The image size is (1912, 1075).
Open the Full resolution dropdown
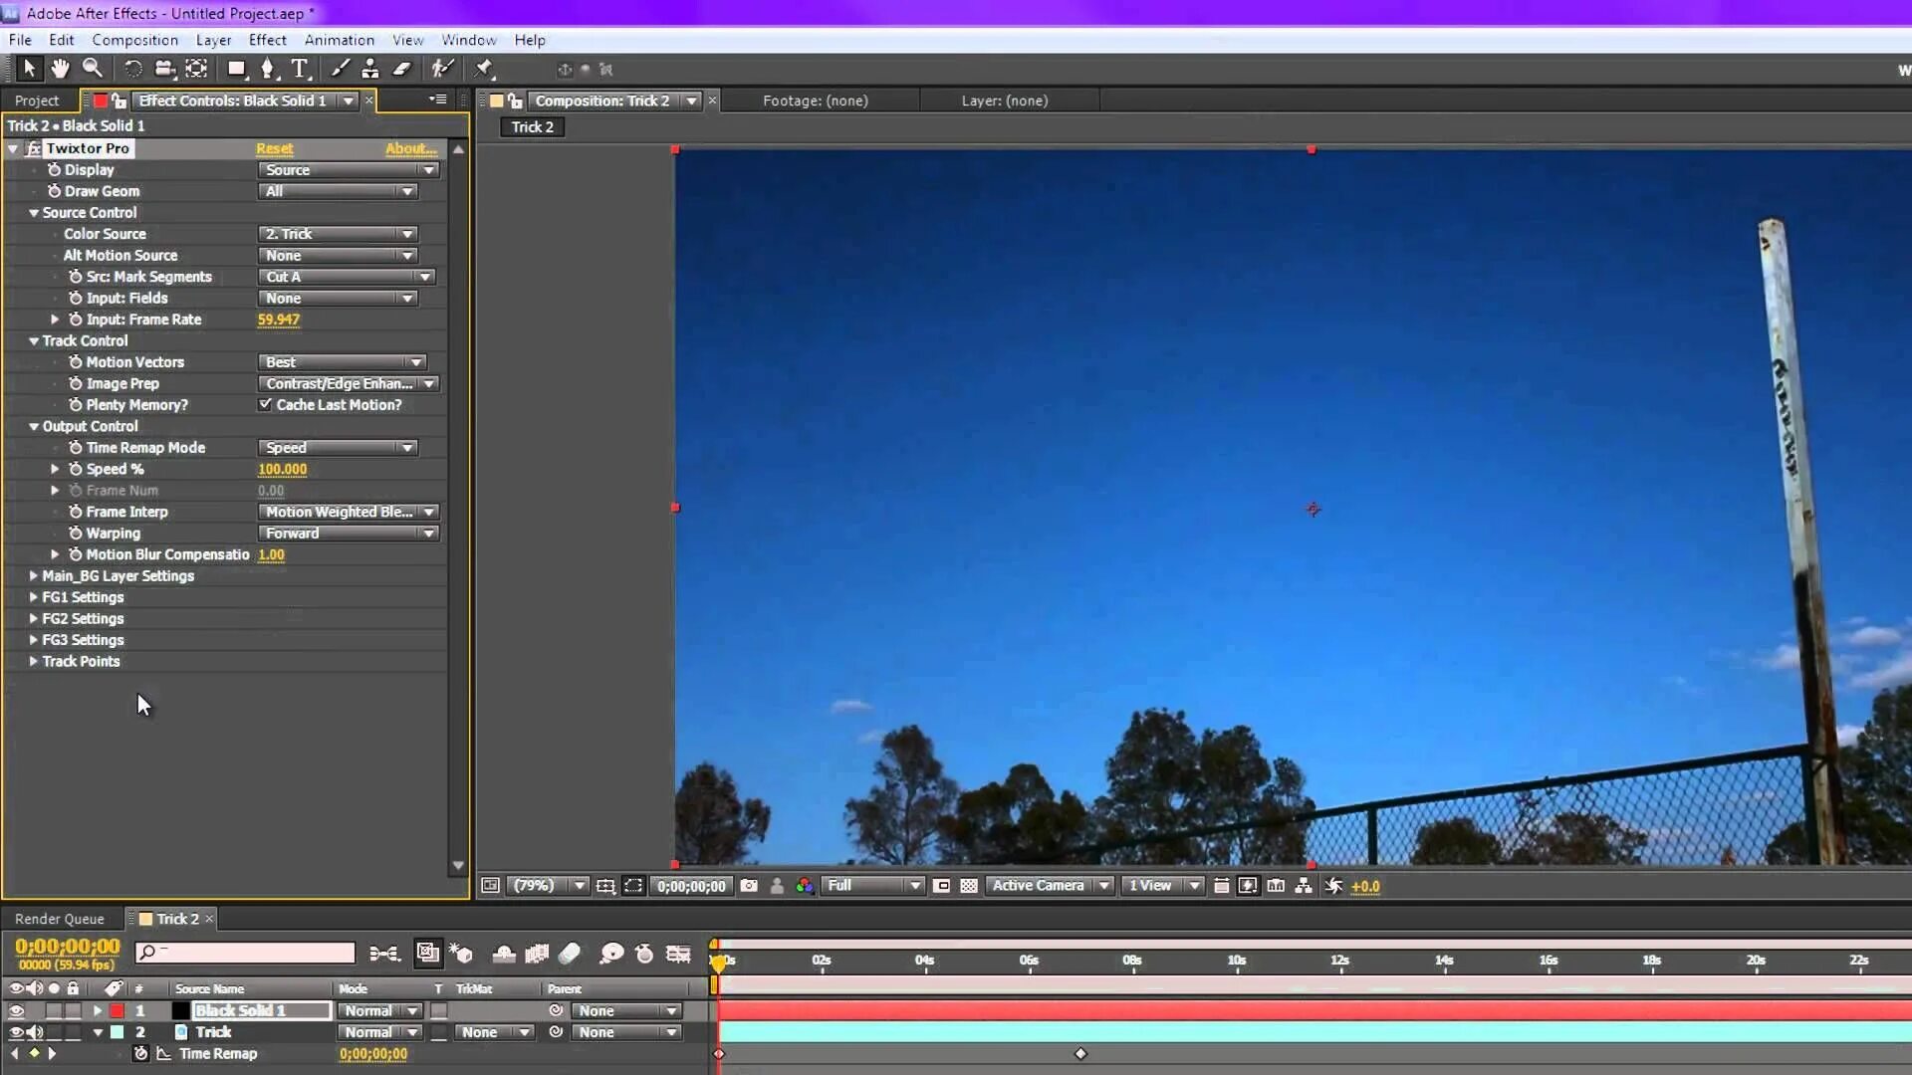click(873, 886)
